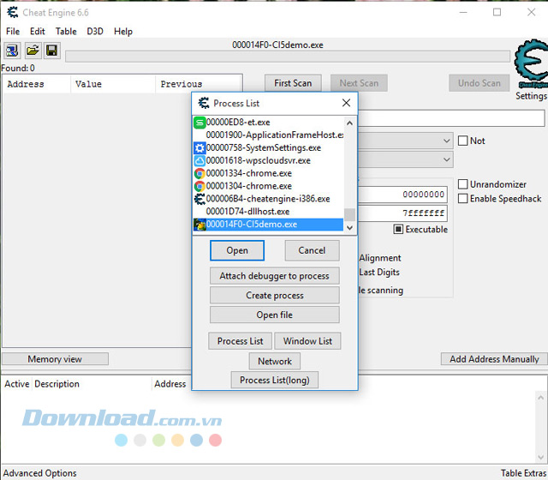Click Process List(long) button
Screen dimensions: 548x480
274,380
